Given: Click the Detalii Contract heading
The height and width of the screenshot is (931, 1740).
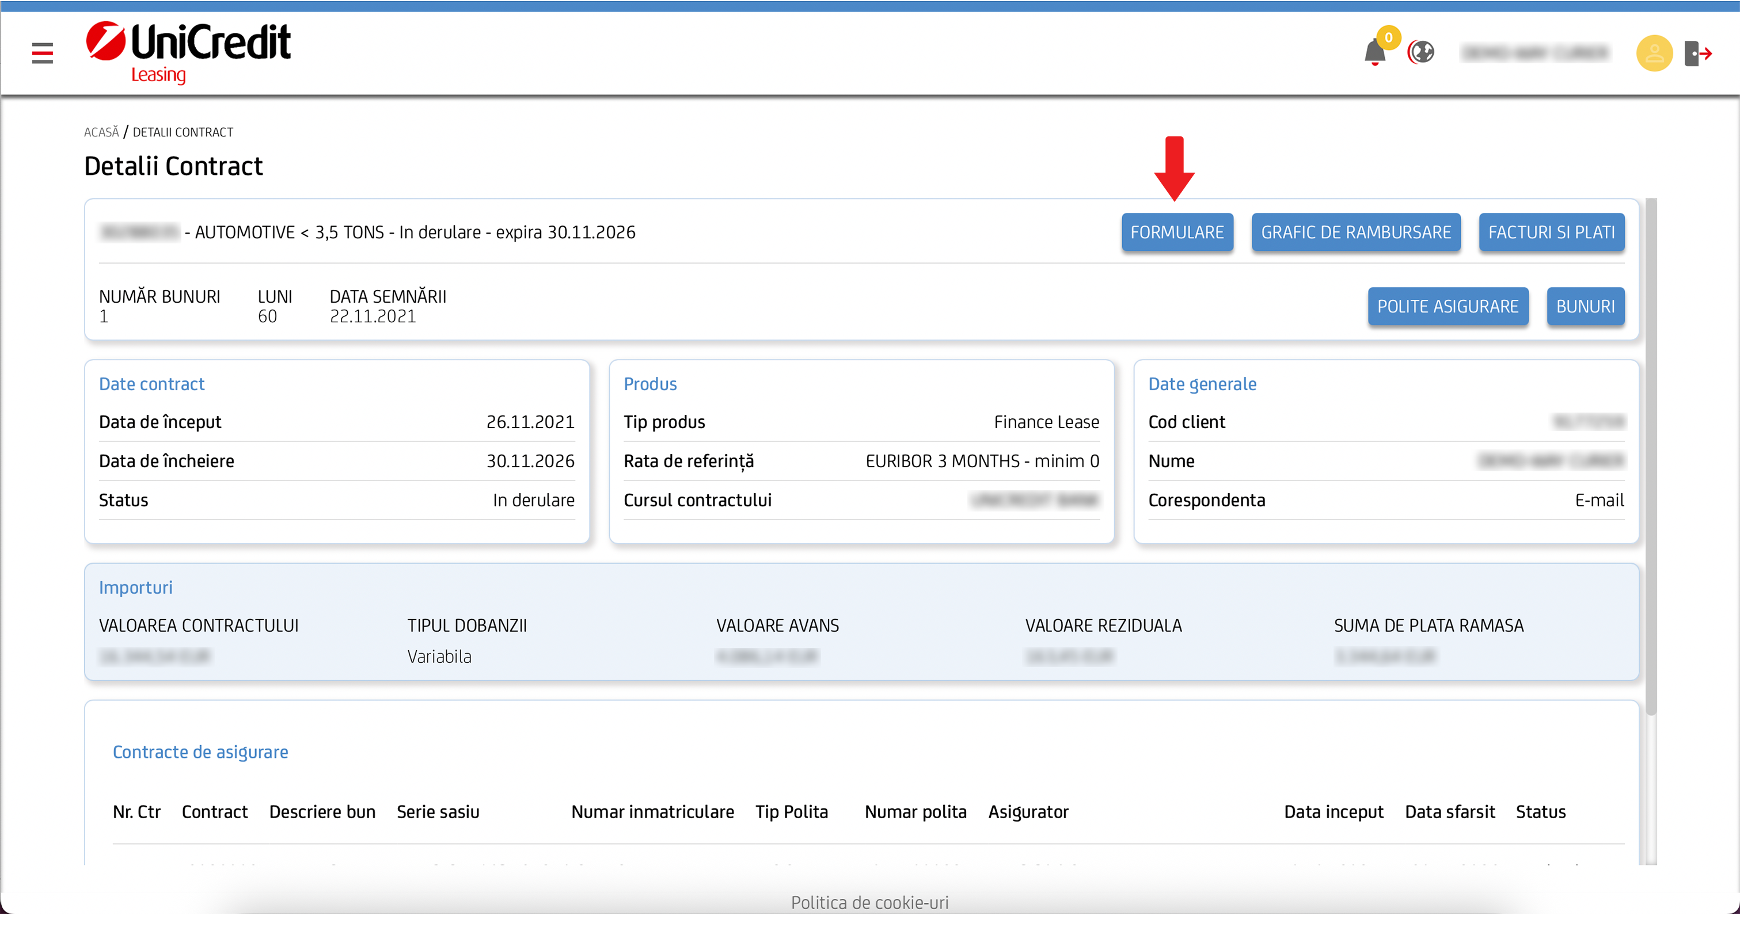Looking at the screenshot, I should pyautogui.click(x=173, y=166).
